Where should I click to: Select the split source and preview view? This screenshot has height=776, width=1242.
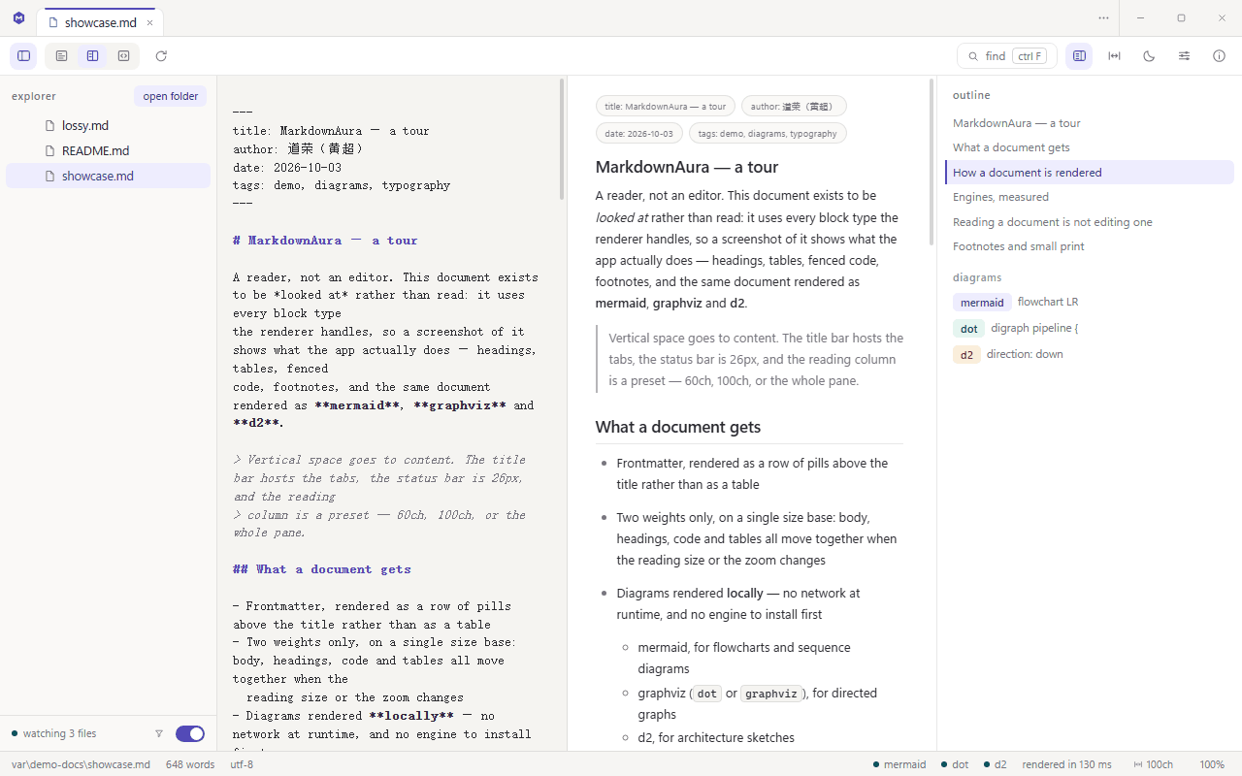92,56
